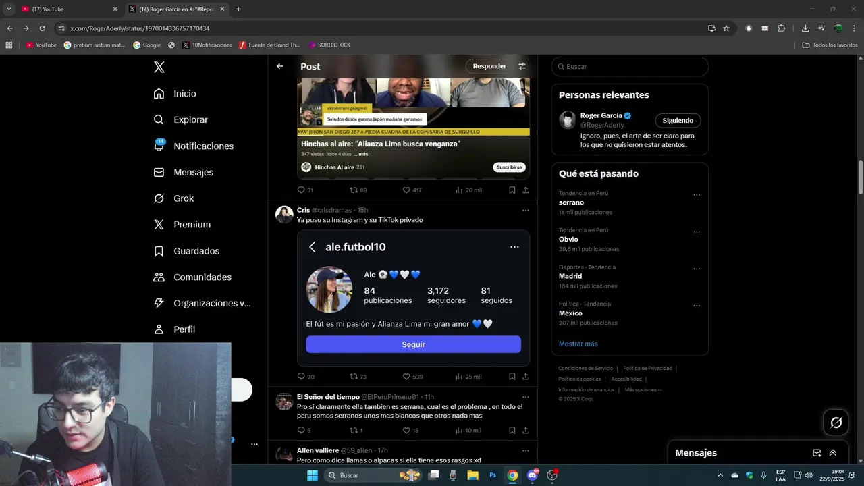Open the Accesibilidad link

click(x=626, y=379)
